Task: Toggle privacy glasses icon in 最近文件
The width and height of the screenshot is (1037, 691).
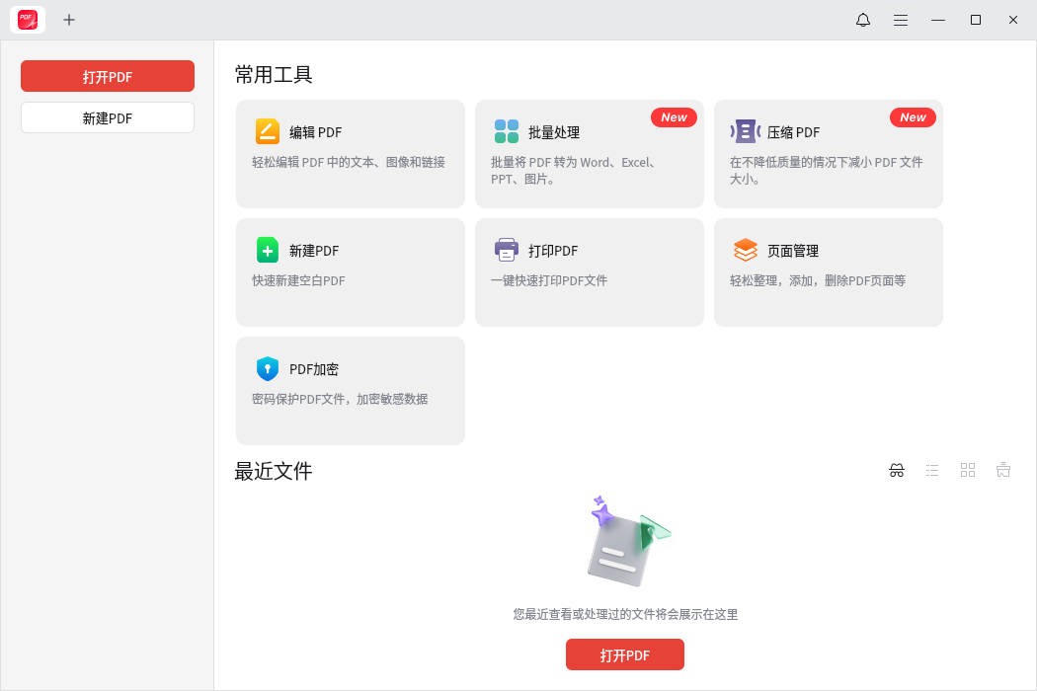Action: pyautogui.click(x=896, y=470)
